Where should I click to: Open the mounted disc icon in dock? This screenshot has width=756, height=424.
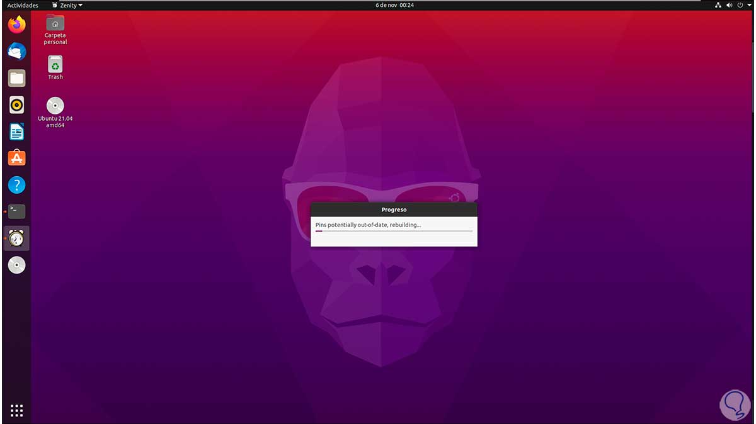17,265
